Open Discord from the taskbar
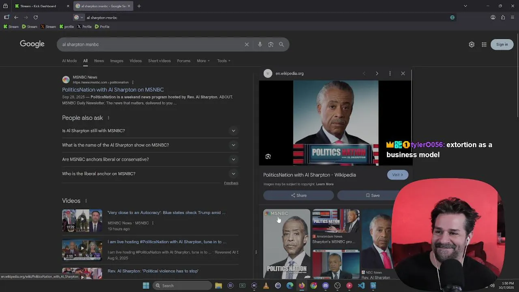Image resolution: width=519 pixels, height=292 pixels. [x=326, y=286]
